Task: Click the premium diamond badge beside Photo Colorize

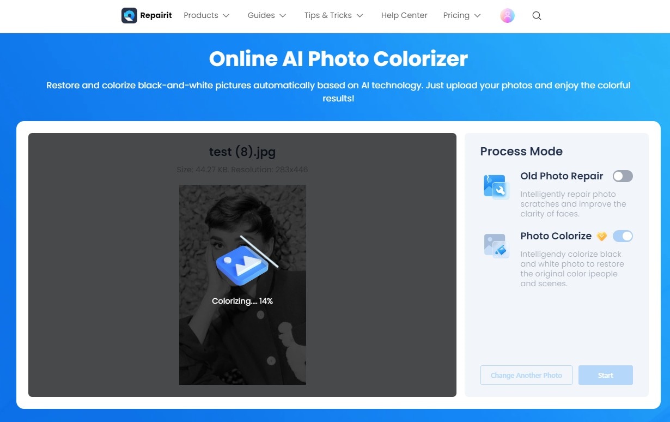Action: tap(602, 236)
